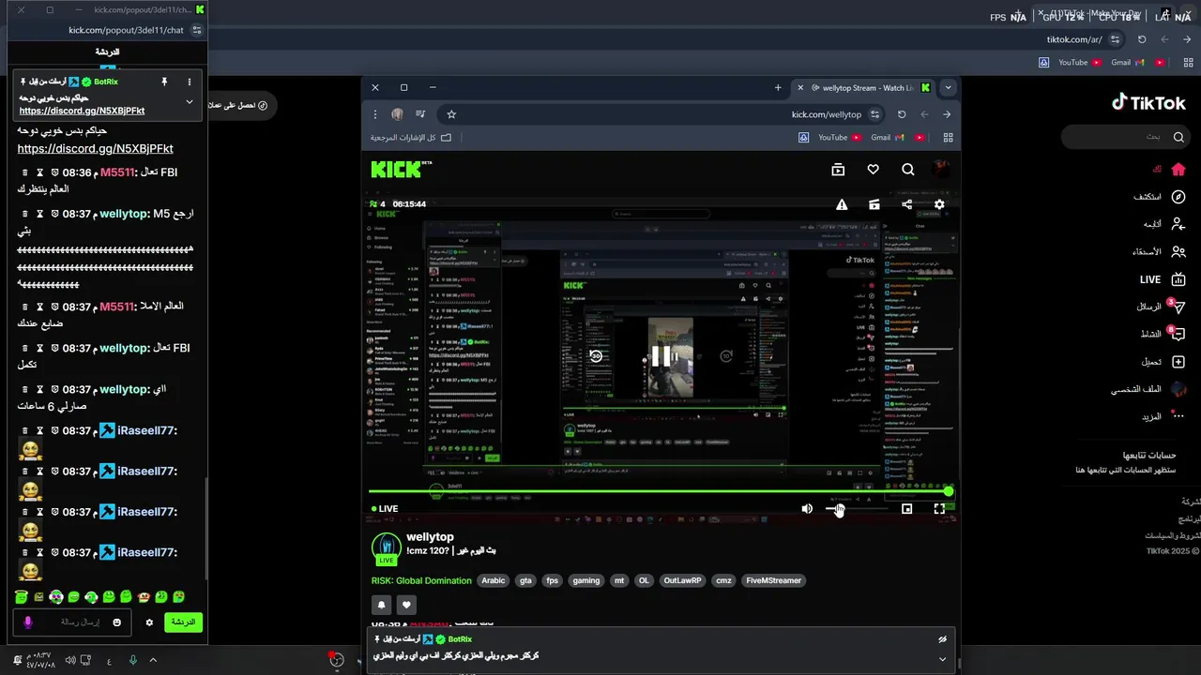The image size is (1201, 675).
Task: Open Kick stream settings gear on player
Action: coord(939,204)
